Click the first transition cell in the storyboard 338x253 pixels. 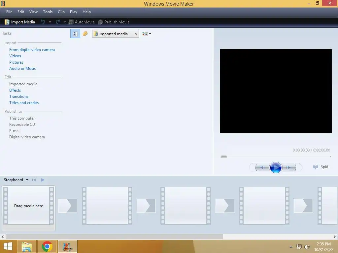pos(68,206)
